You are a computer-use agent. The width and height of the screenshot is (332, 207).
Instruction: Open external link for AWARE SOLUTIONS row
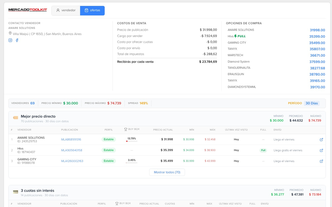[x=321, y=139]
